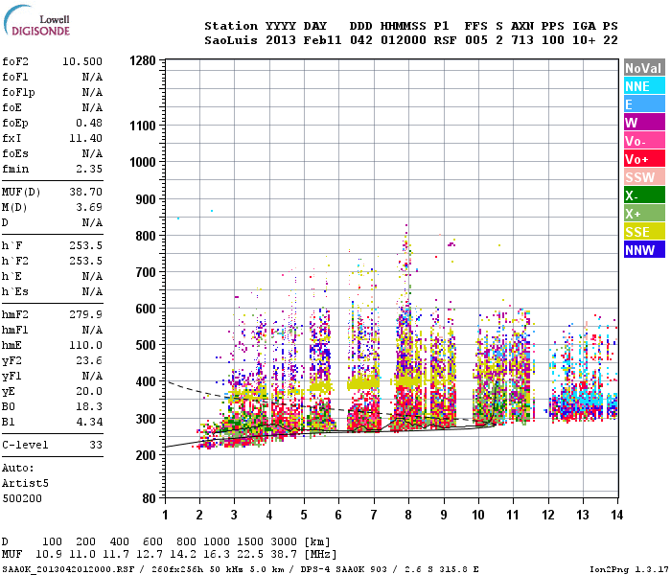Click the IGA value 10+
This screenshot has height=575, width=671.
coord(584,40)
